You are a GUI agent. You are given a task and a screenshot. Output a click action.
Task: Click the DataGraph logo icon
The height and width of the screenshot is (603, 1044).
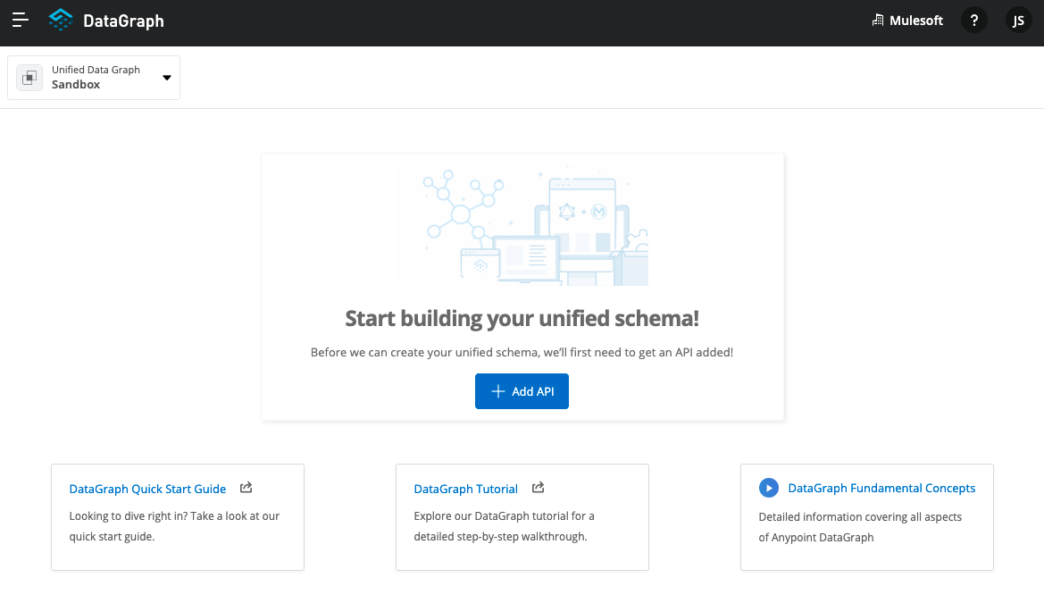tap(61, 20)
